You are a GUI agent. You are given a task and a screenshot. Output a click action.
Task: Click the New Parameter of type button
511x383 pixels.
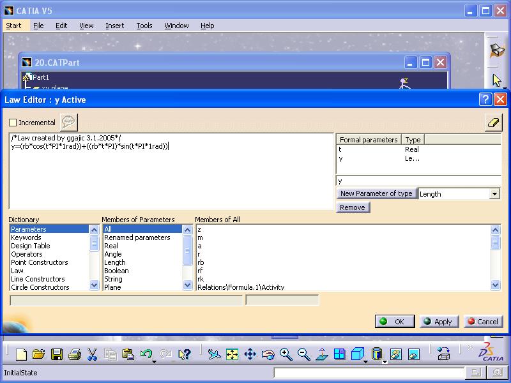376,193
